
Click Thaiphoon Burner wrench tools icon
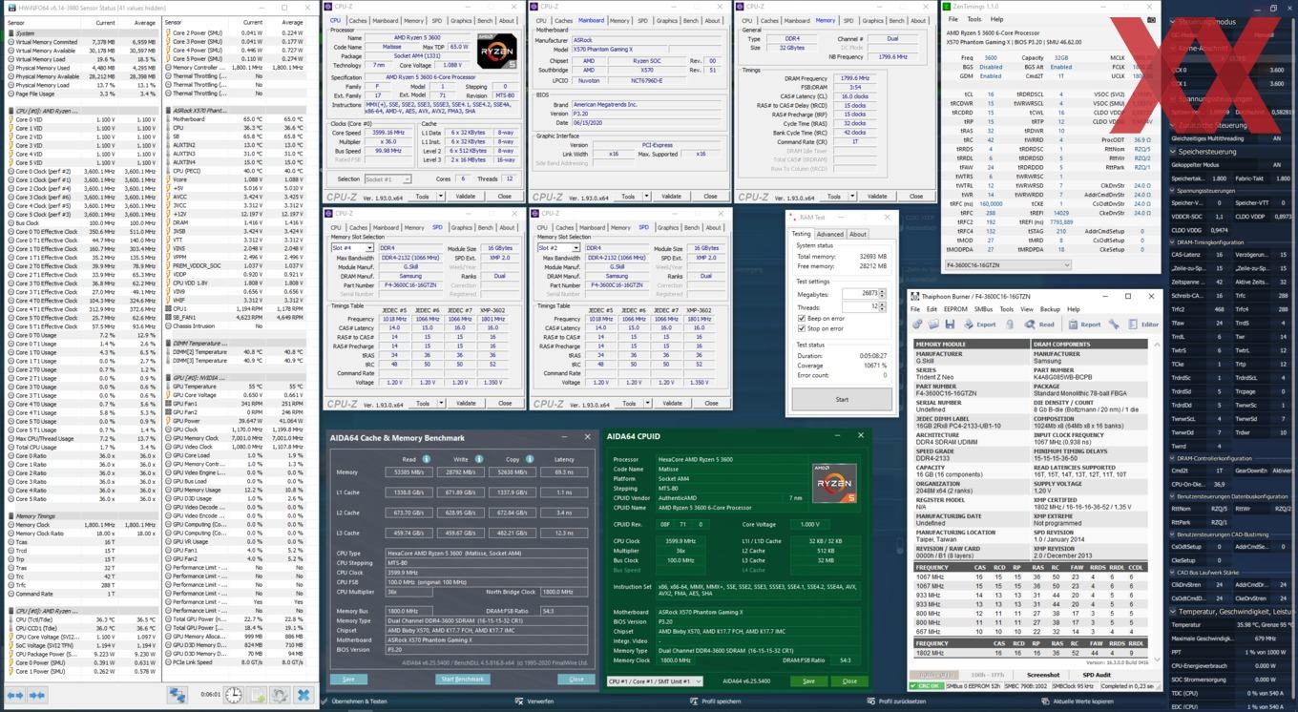(x=1114, y=325)
